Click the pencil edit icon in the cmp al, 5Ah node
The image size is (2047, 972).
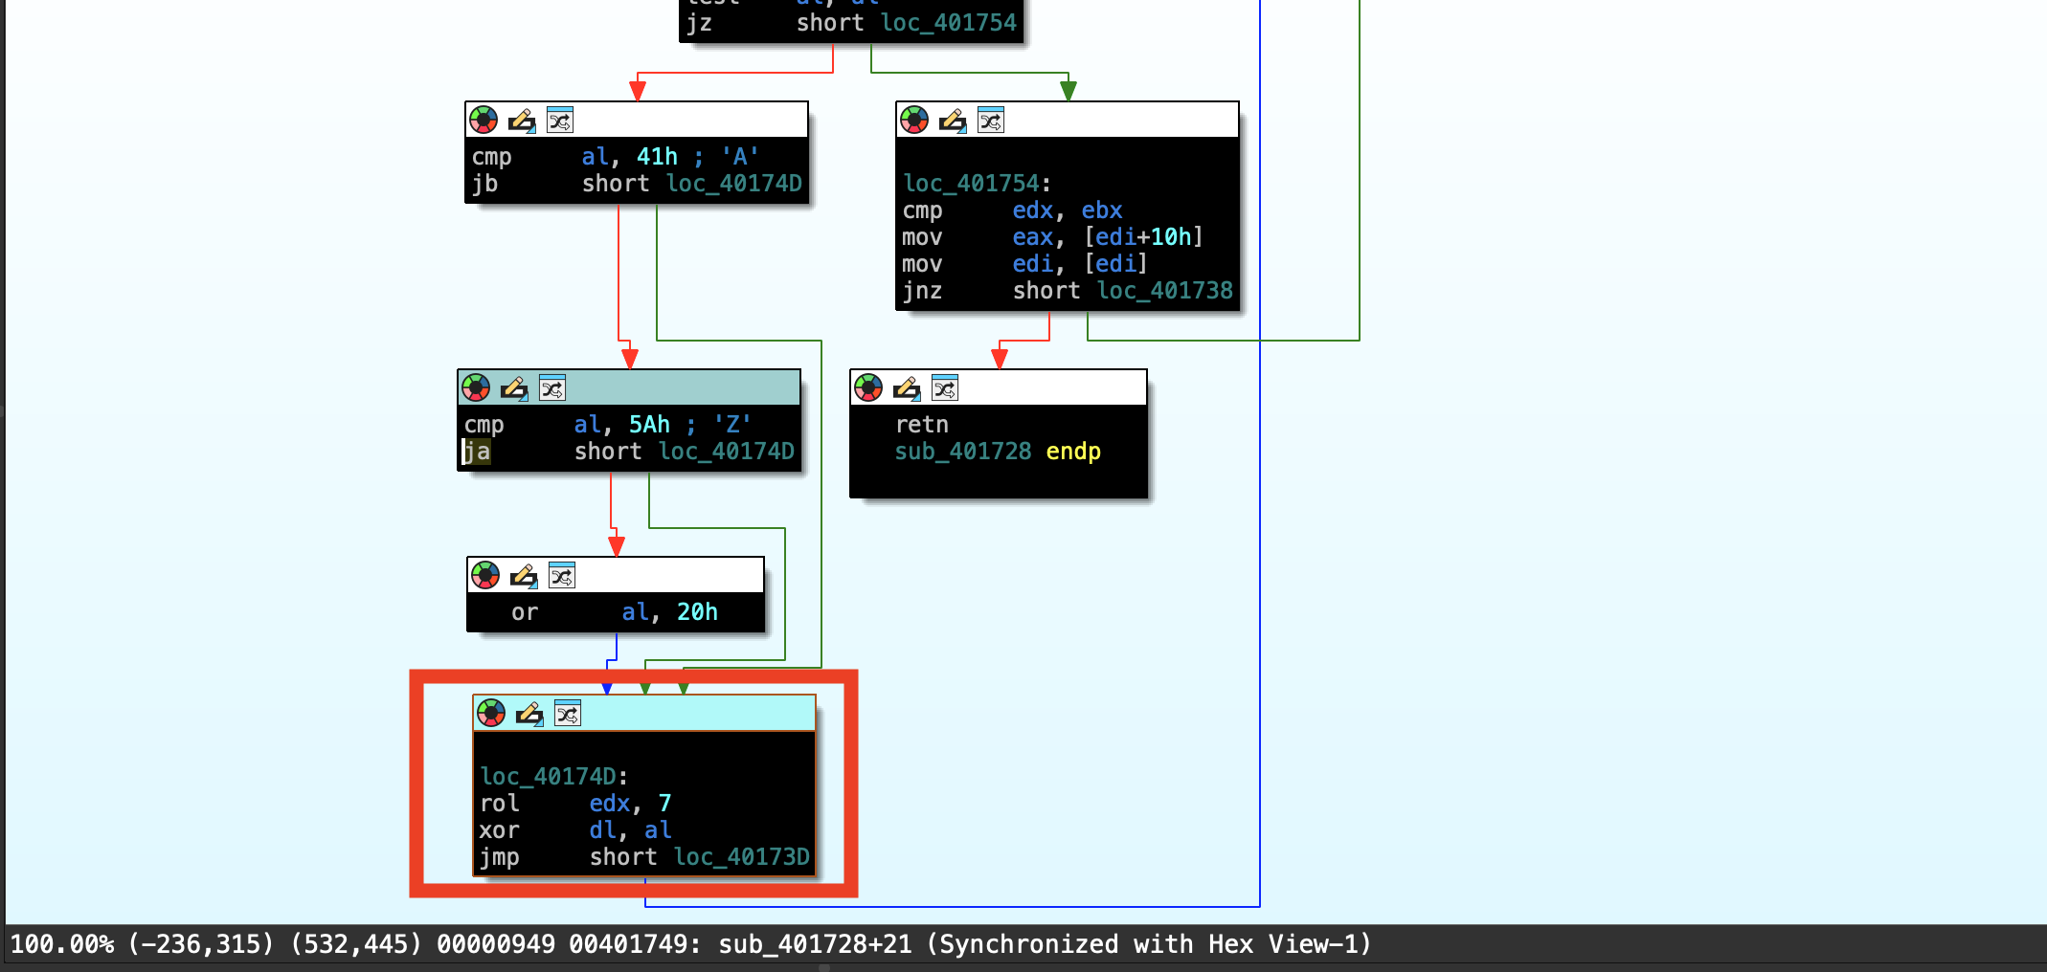[x=514, y=387]
